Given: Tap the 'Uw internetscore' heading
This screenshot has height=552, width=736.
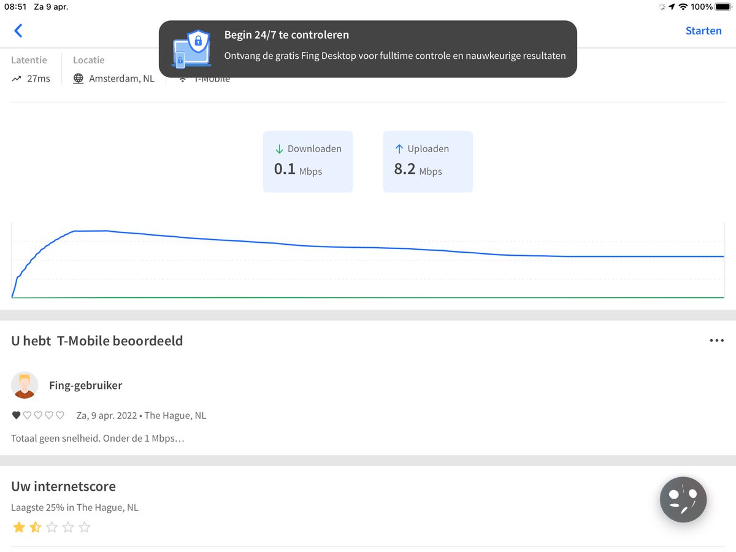Looking at the screenshot, I should coord(63,486).
